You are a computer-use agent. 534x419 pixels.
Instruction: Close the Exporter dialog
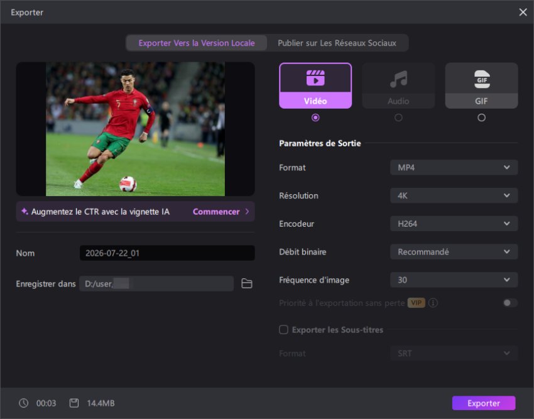coord(523,13)
